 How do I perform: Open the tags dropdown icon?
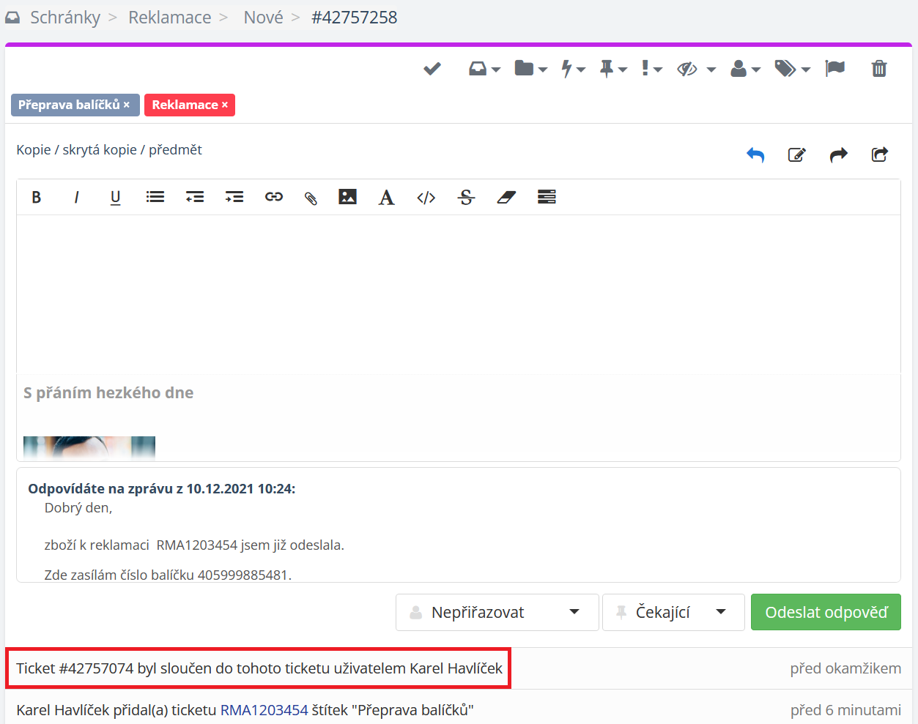(792, 69)
